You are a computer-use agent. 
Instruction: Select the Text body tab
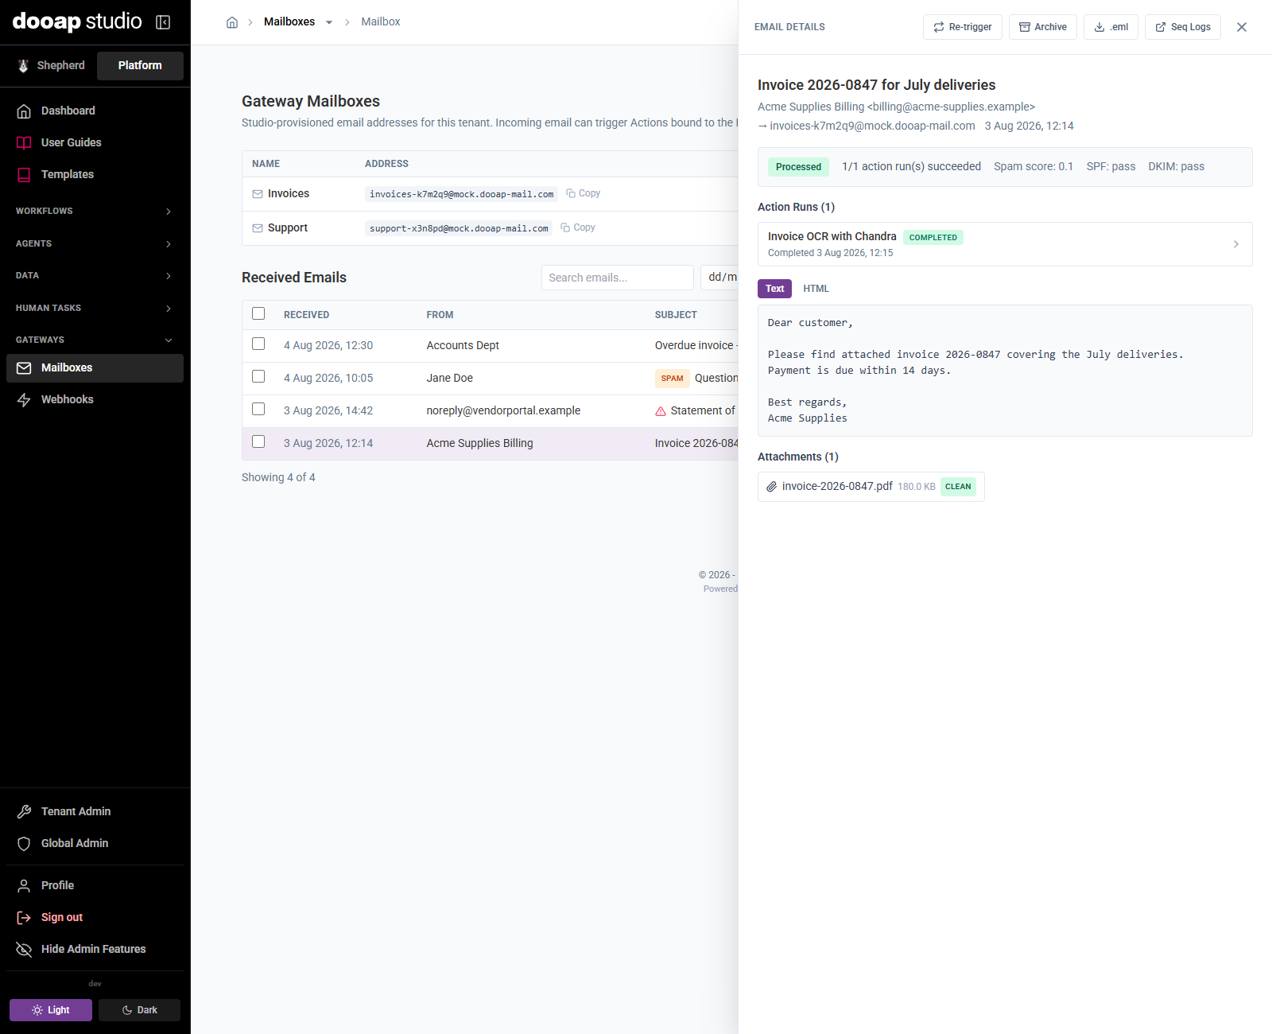point(774,289)
